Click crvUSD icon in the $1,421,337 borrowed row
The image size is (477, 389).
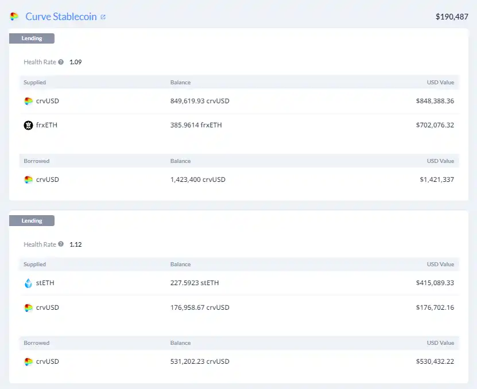point(28,180)
